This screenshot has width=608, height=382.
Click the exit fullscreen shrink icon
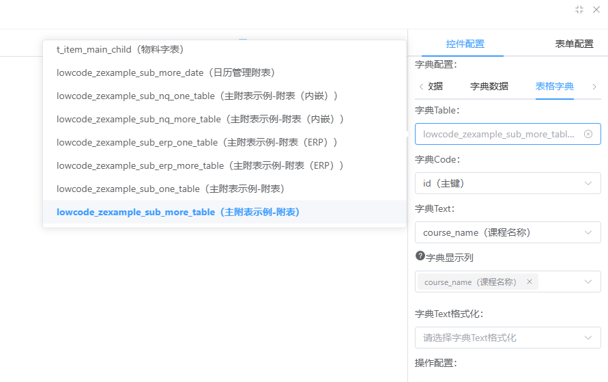[579, 10]
